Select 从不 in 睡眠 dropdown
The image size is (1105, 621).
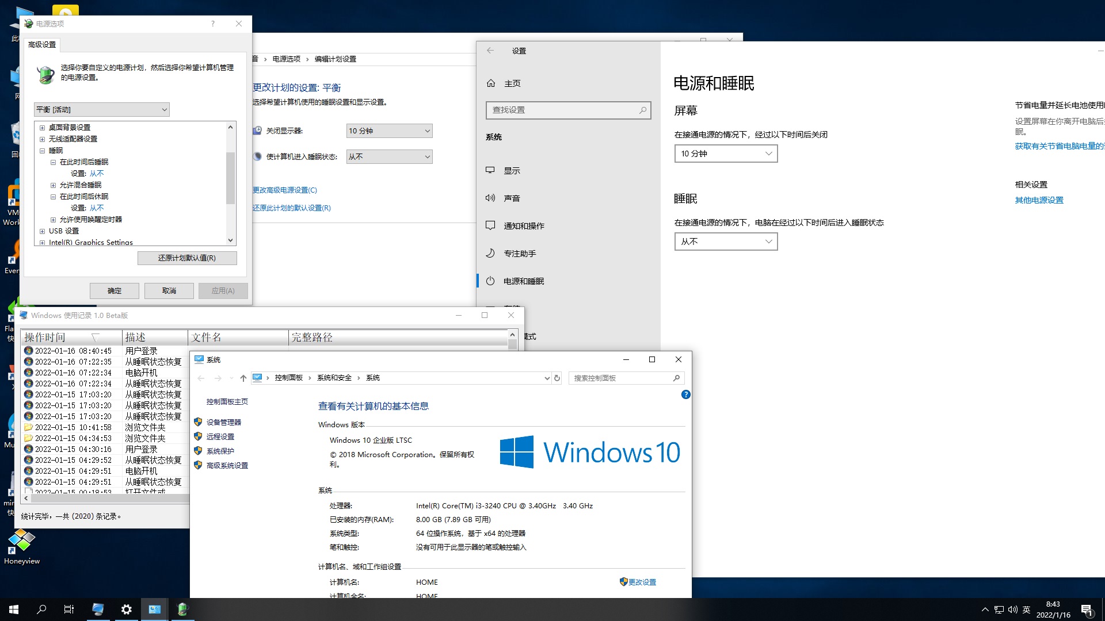[725, 241]
